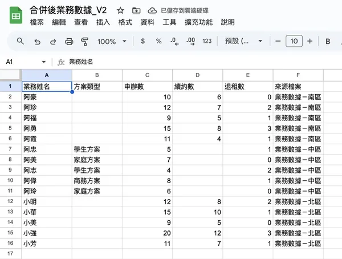Redo the last undone action
Image resolution: width=342 pixels, height=259 pixels.
[53, 41]
